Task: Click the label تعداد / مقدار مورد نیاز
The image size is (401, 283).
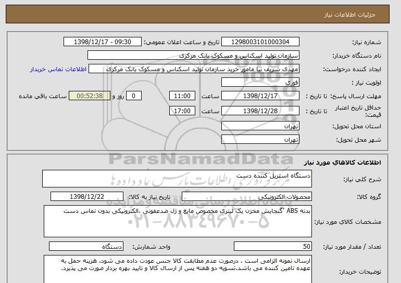Action: click(x=352, y=247)
